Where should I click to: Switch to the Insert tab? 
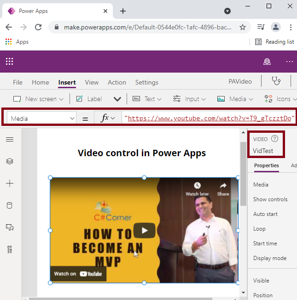tap(67, 82)
